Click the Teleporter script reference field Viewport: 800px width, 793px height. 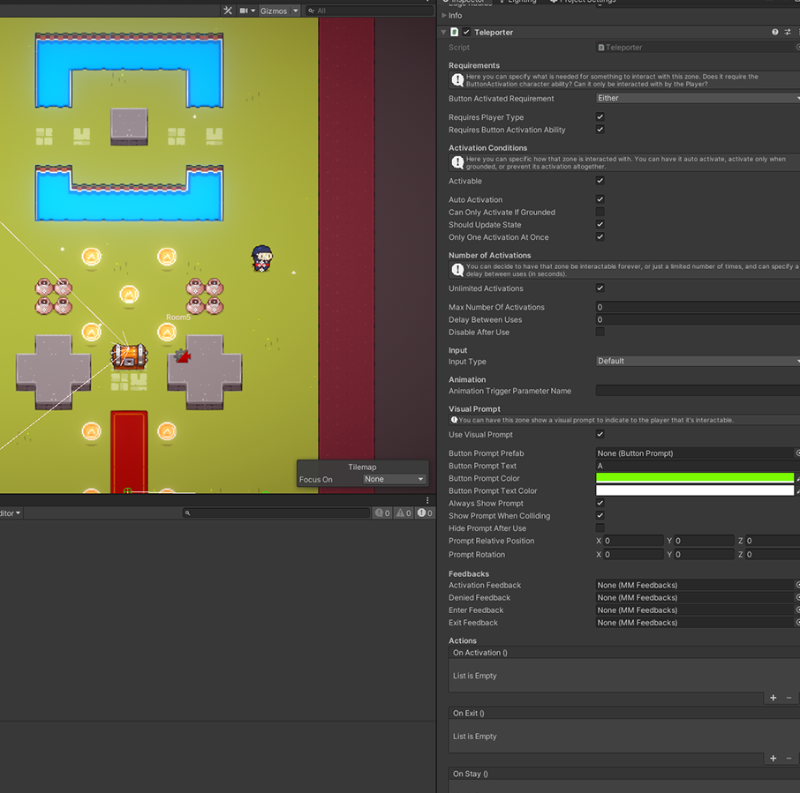click(697, 48)
